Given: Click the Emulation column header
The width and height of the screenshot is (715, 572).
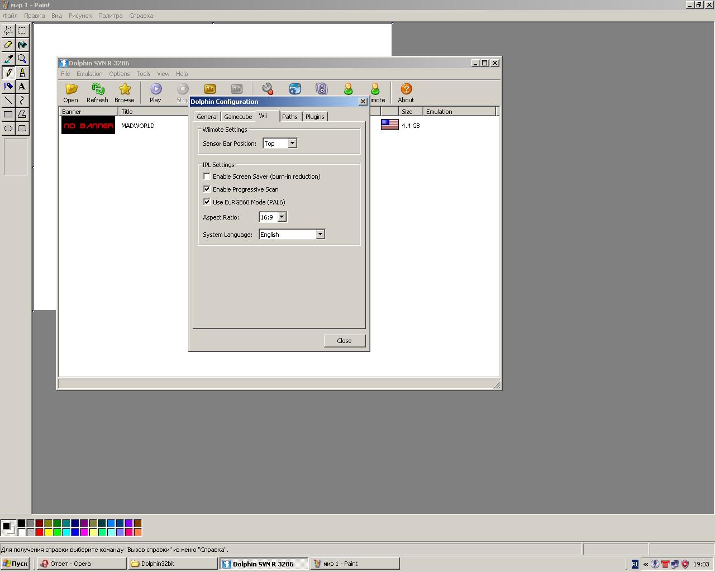Looking at the screenshot, I should click(459, 112).
